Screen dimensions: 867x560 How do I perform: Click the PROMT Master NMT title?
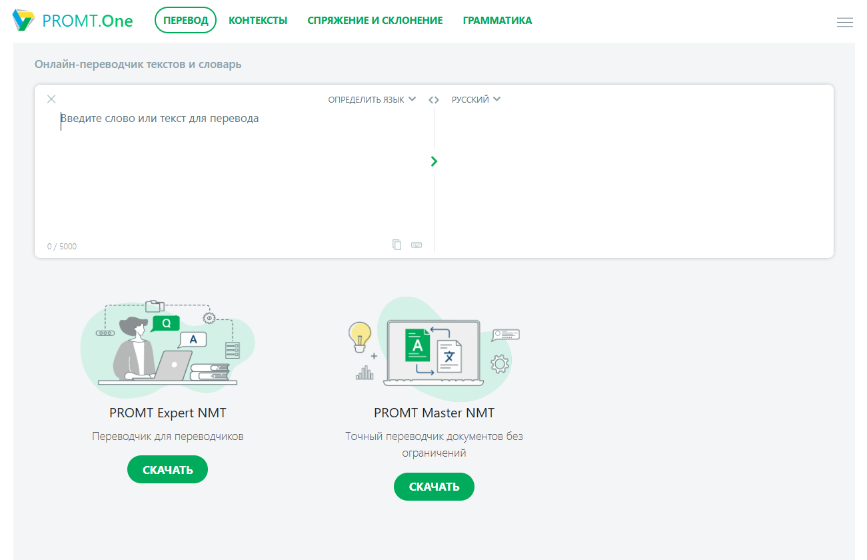click(x=434, y=413)
